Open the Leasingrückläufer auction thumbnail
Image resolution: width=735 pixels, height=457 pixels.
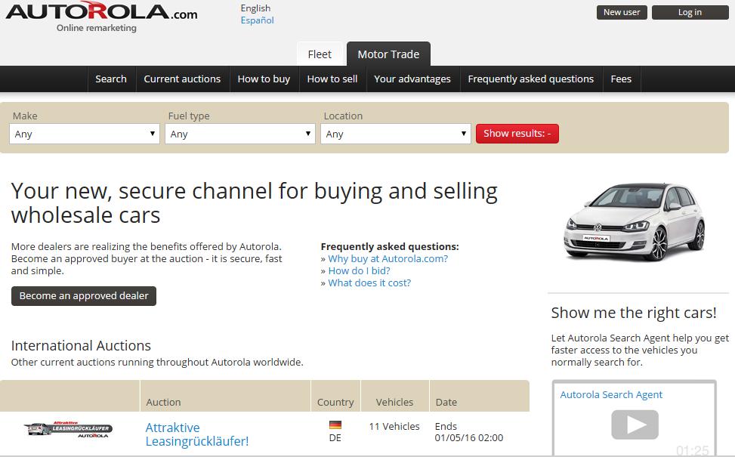[x=68, y=429]
